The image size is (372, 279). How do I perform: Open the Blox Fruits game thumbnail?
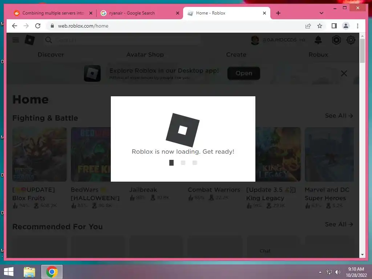click(x=40, y=154)
